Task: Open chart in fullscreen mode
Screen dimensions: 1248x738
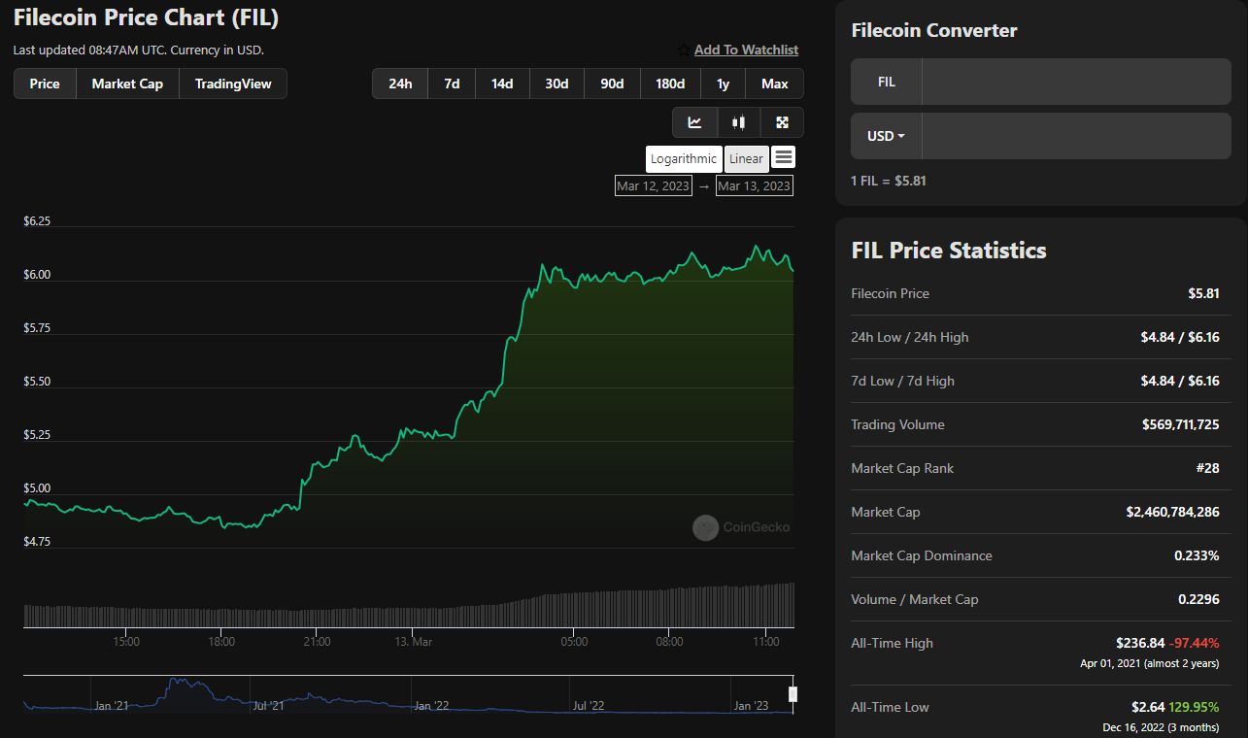Action: click(782, 122)
